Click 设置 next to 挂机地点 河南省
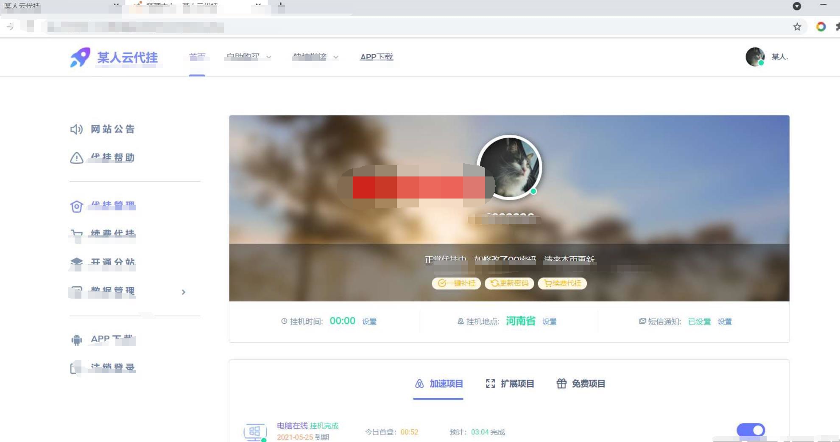Image resolution: width=840 pixels, height=442 pixels. tap(549, 322)
